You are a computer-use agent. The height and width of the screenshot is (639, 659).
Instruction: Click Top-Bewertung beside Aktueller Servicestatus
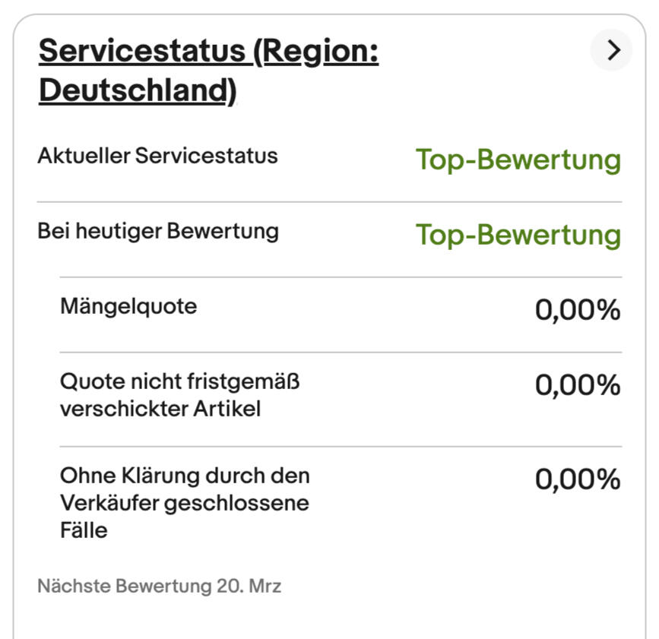[x=518, y=160]
